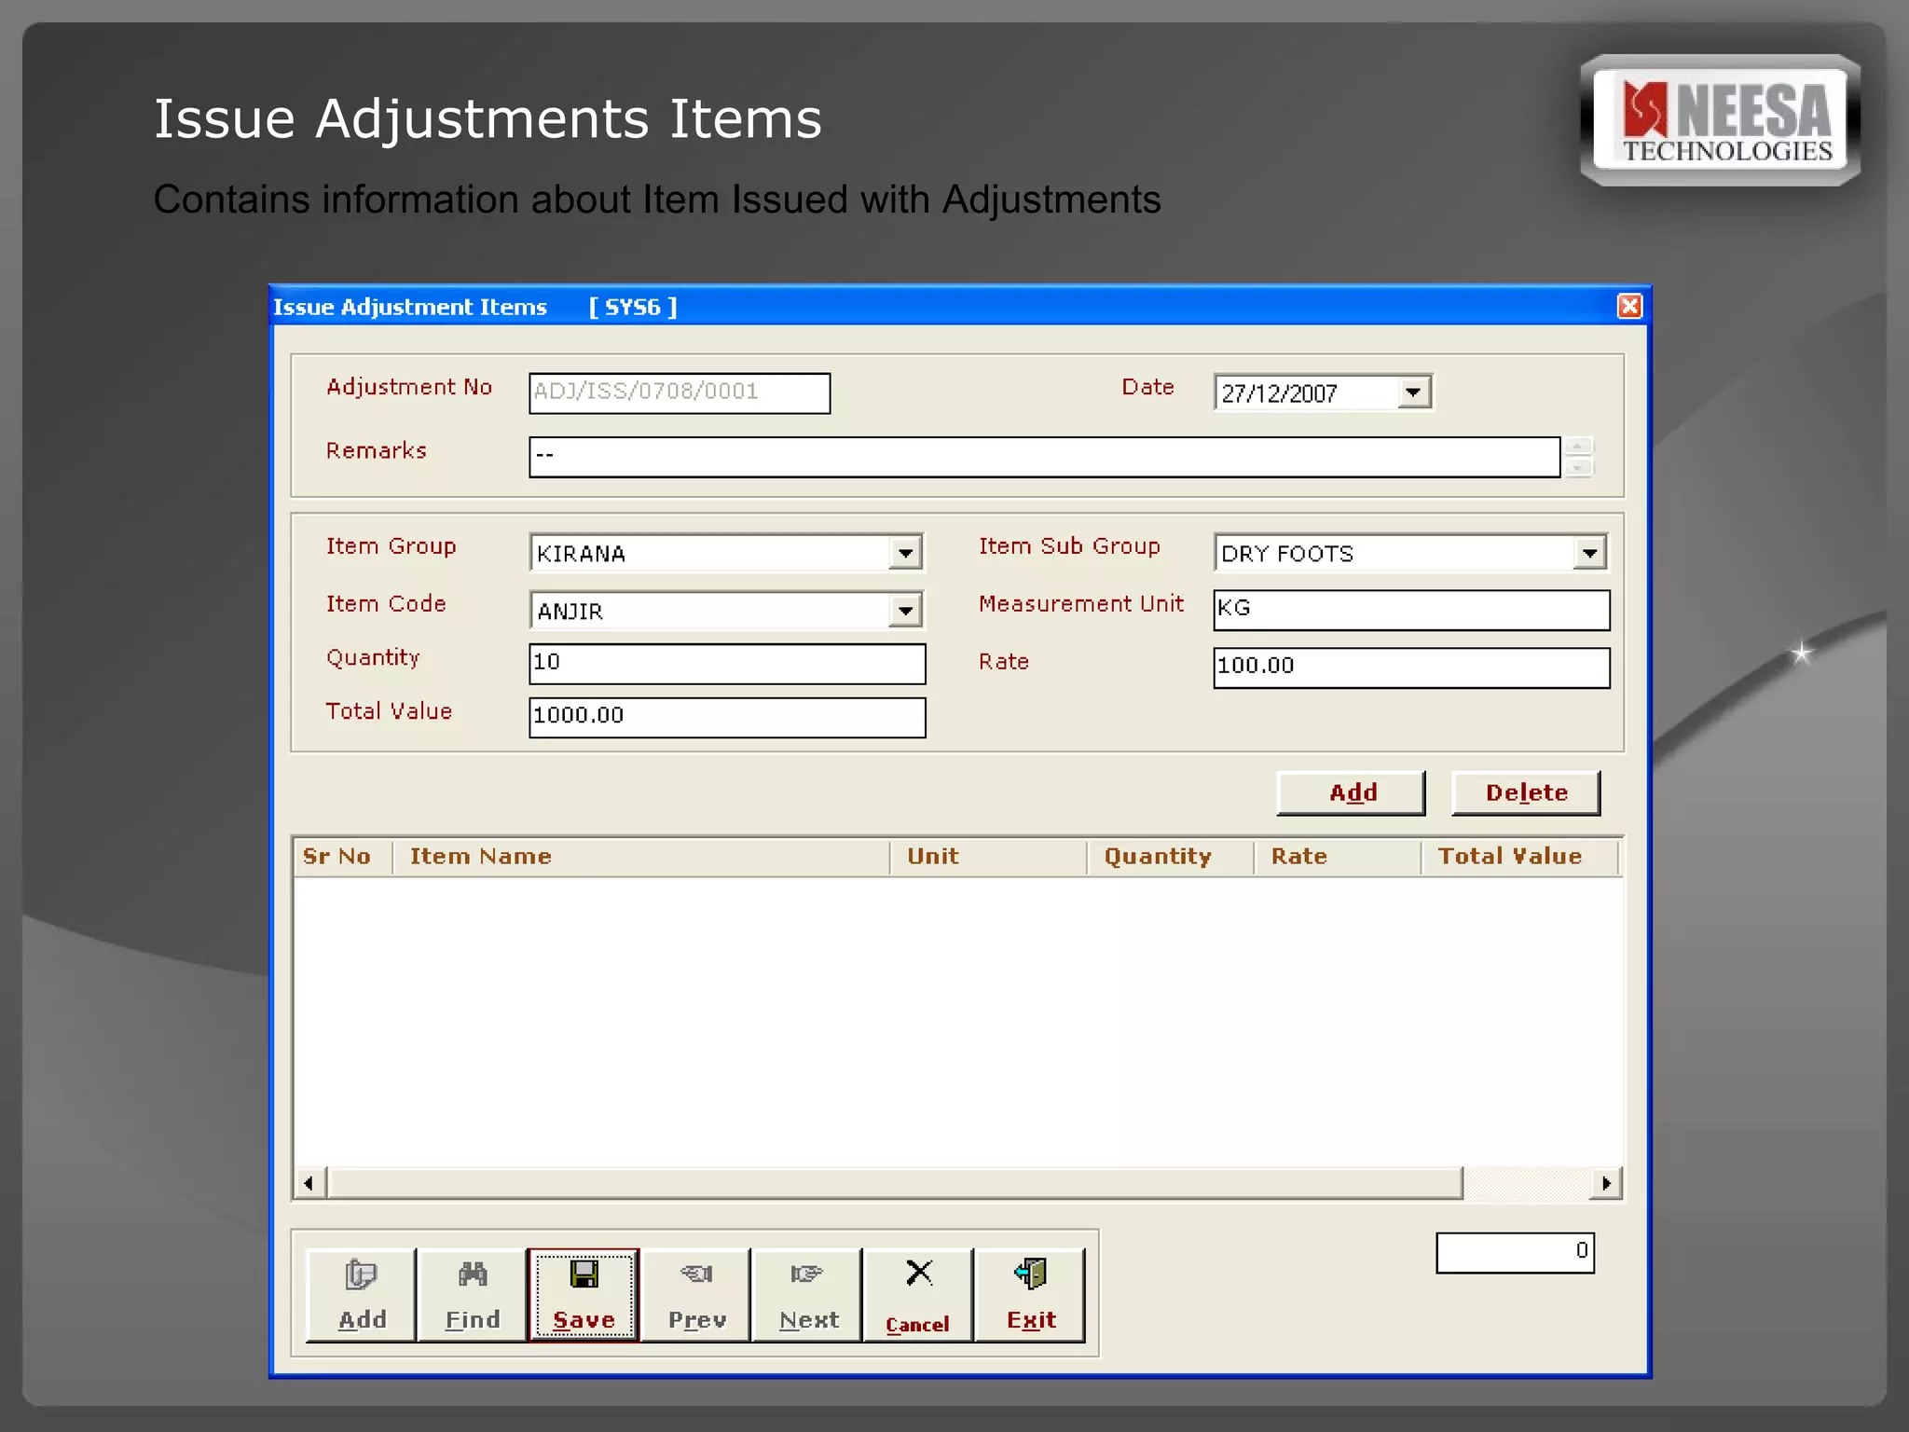Exit the form with the door icon button
Screen dimensions: 1909x1432
tap(1030, 1294)
